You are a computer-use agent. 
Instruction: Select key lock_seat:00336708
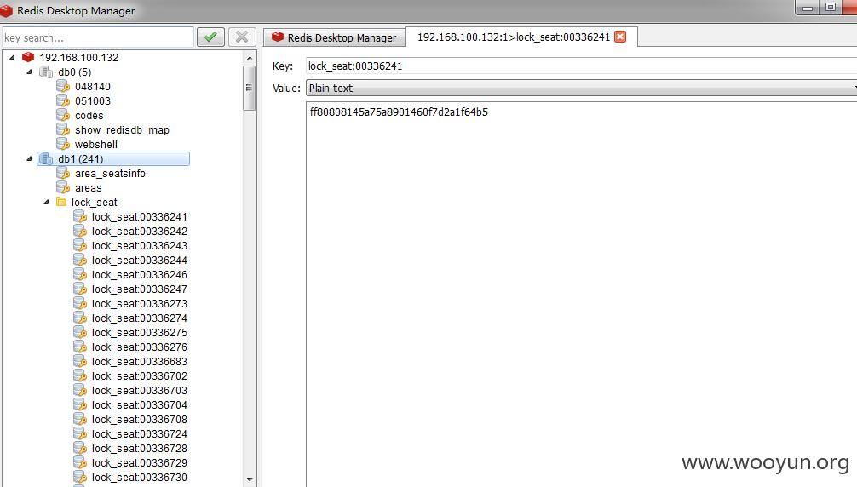[140, 419]
